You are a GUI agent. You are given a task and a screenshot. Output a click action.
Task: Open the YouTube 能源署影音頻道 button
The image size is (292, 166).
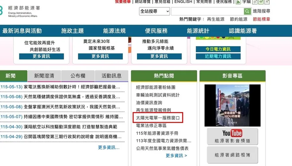click(232, 136)
